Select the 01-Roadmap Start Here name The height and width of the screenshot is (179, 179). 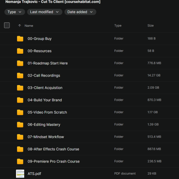[x=47, y=63]
